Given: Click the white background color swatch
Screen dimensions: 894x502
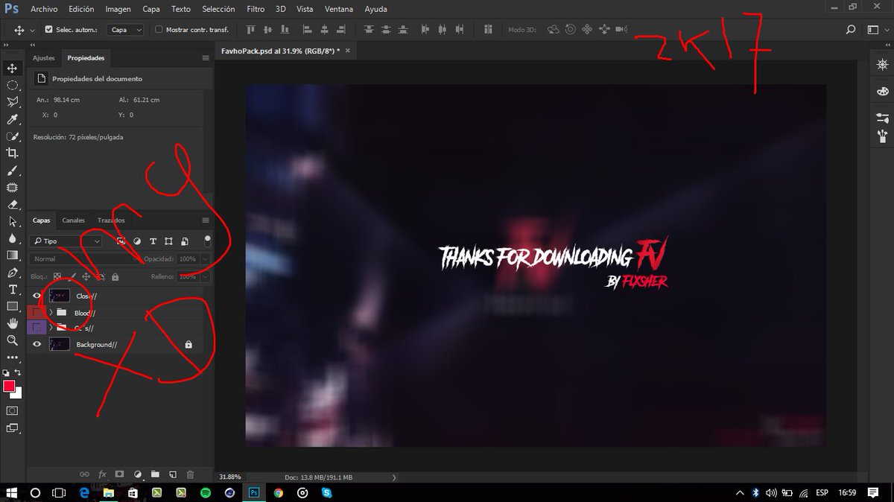Looking at the screenshot, I should point(18,394).
